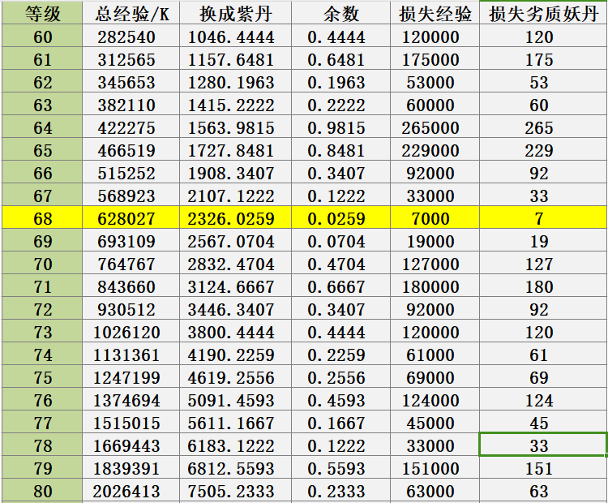Click cell with value 2107.1222
Screen dimensions: 608x503
tap(235, 196)
